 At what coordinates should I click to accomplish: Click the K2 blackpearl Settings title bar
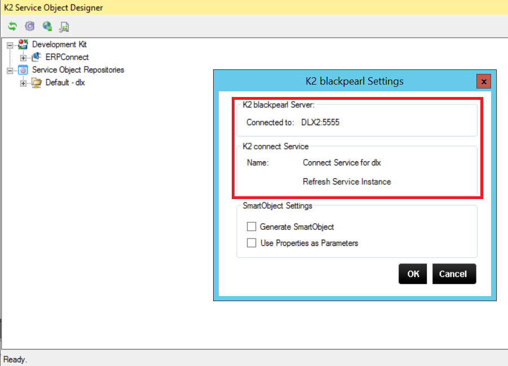pos(355,81)
